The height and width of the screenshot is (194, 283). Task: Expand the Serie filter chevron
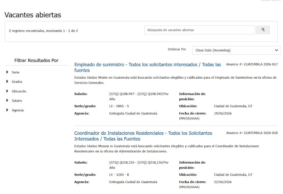[x=7, y=72]
